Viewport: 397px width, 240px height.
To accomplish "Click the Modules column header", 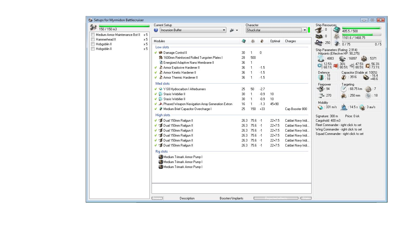I will pos(196,41).
